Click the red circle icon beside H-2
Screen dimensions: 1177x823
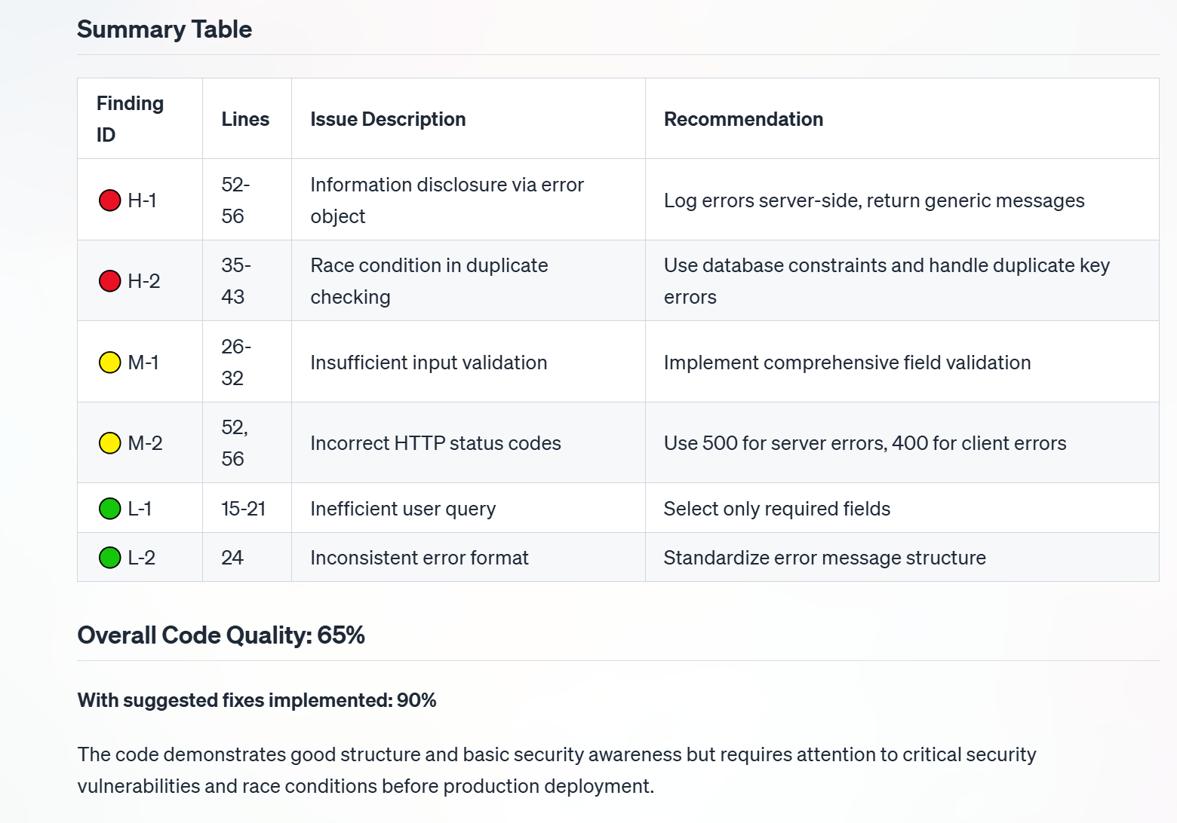click(x=110, y=281)
